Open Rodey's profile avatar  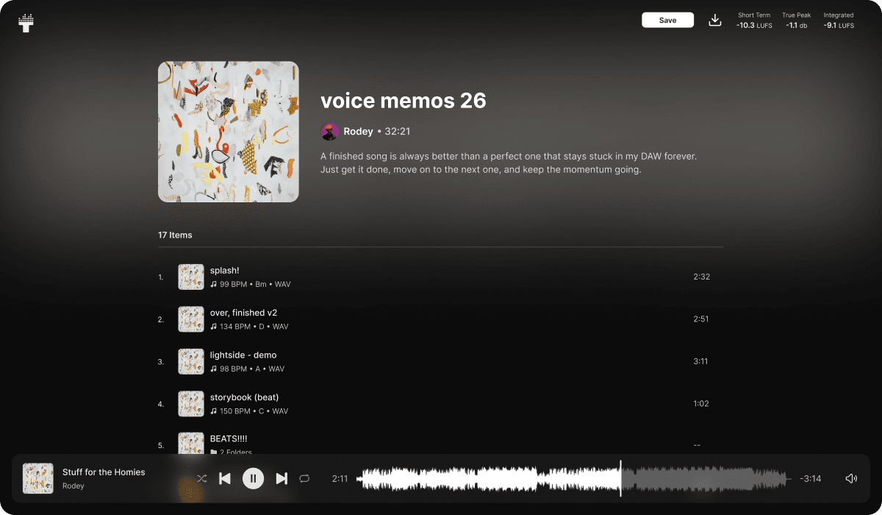coord(329,132)
